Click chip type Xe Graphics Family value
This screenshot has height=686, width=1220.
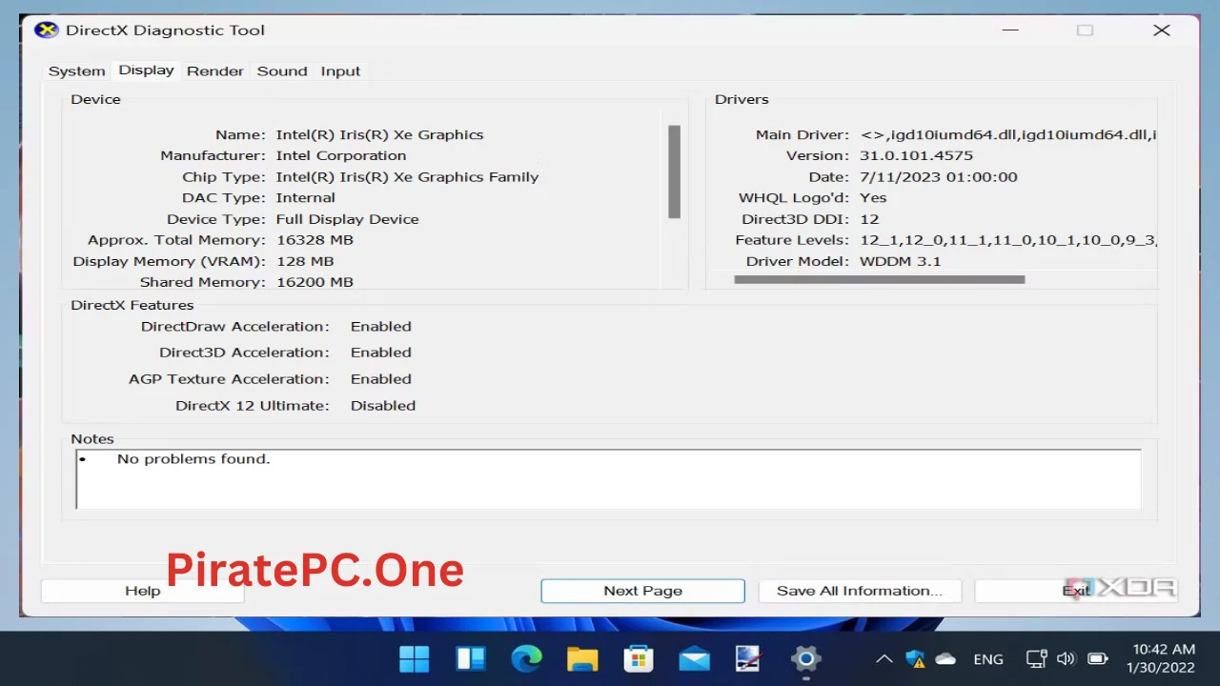407,176
